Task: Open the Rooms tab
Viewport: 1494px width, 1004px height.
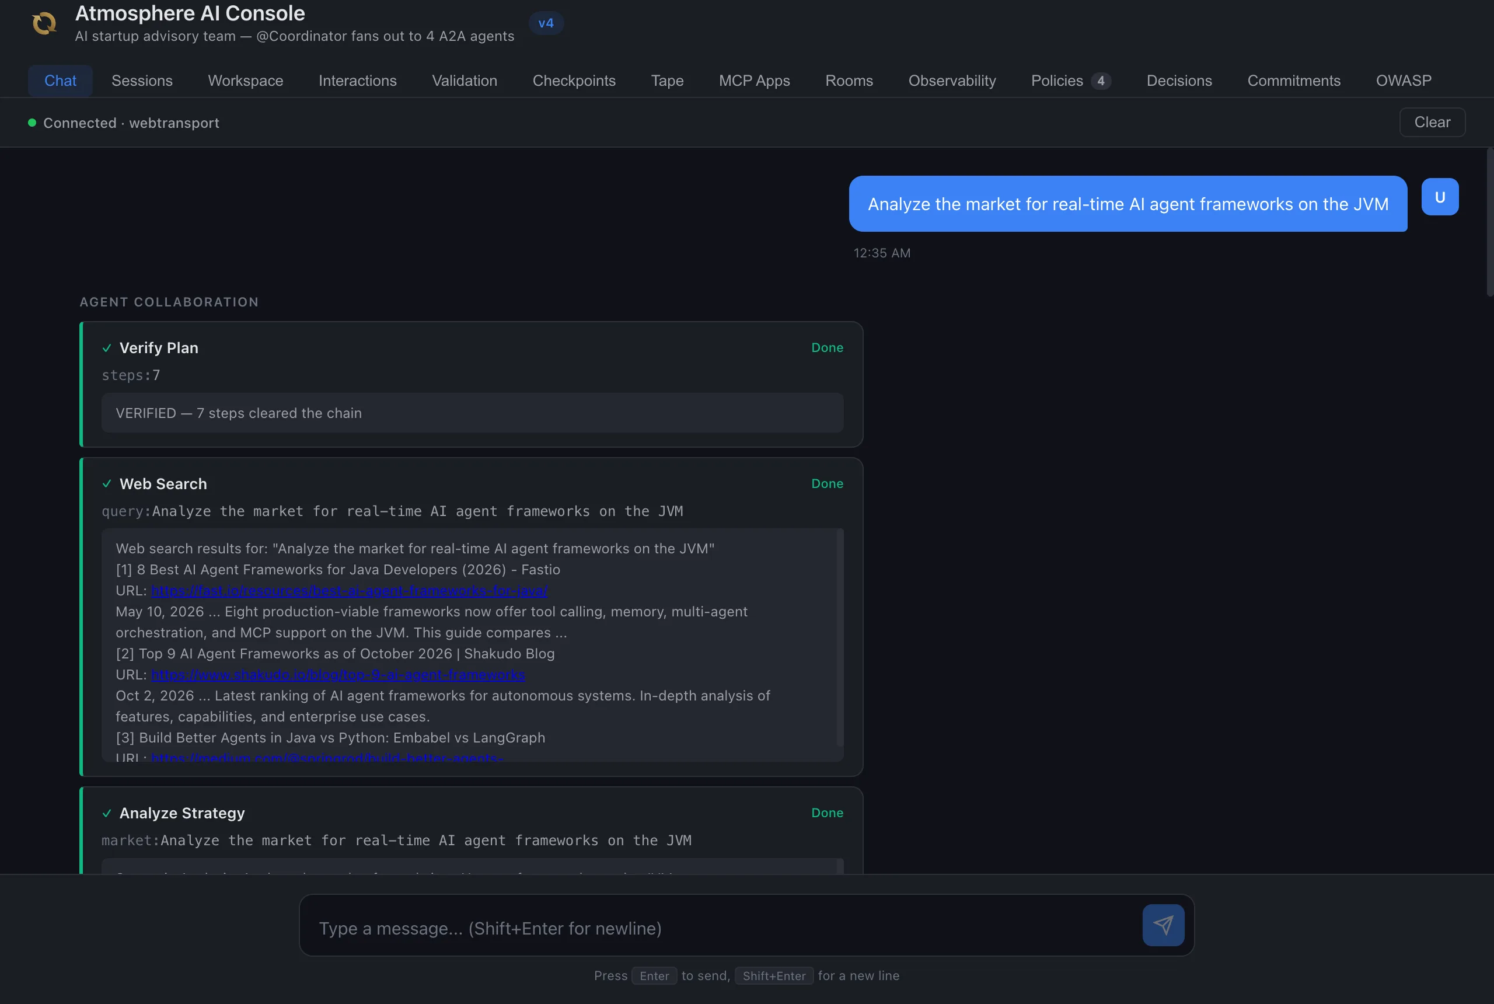Action: pos(849,81)
